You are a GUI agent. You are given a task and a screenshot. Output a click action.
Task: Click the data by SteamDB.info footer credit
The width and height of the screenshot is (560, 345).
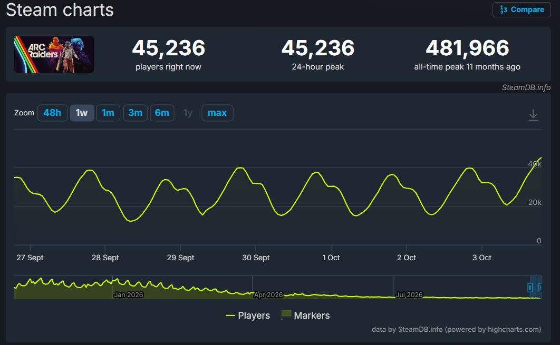click(456, 329)
